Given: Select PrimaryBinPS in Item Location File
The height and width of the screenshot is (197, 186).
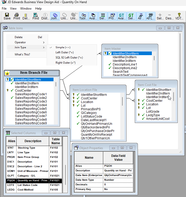Looking at the screenshot, I should (x=91, y=109).
